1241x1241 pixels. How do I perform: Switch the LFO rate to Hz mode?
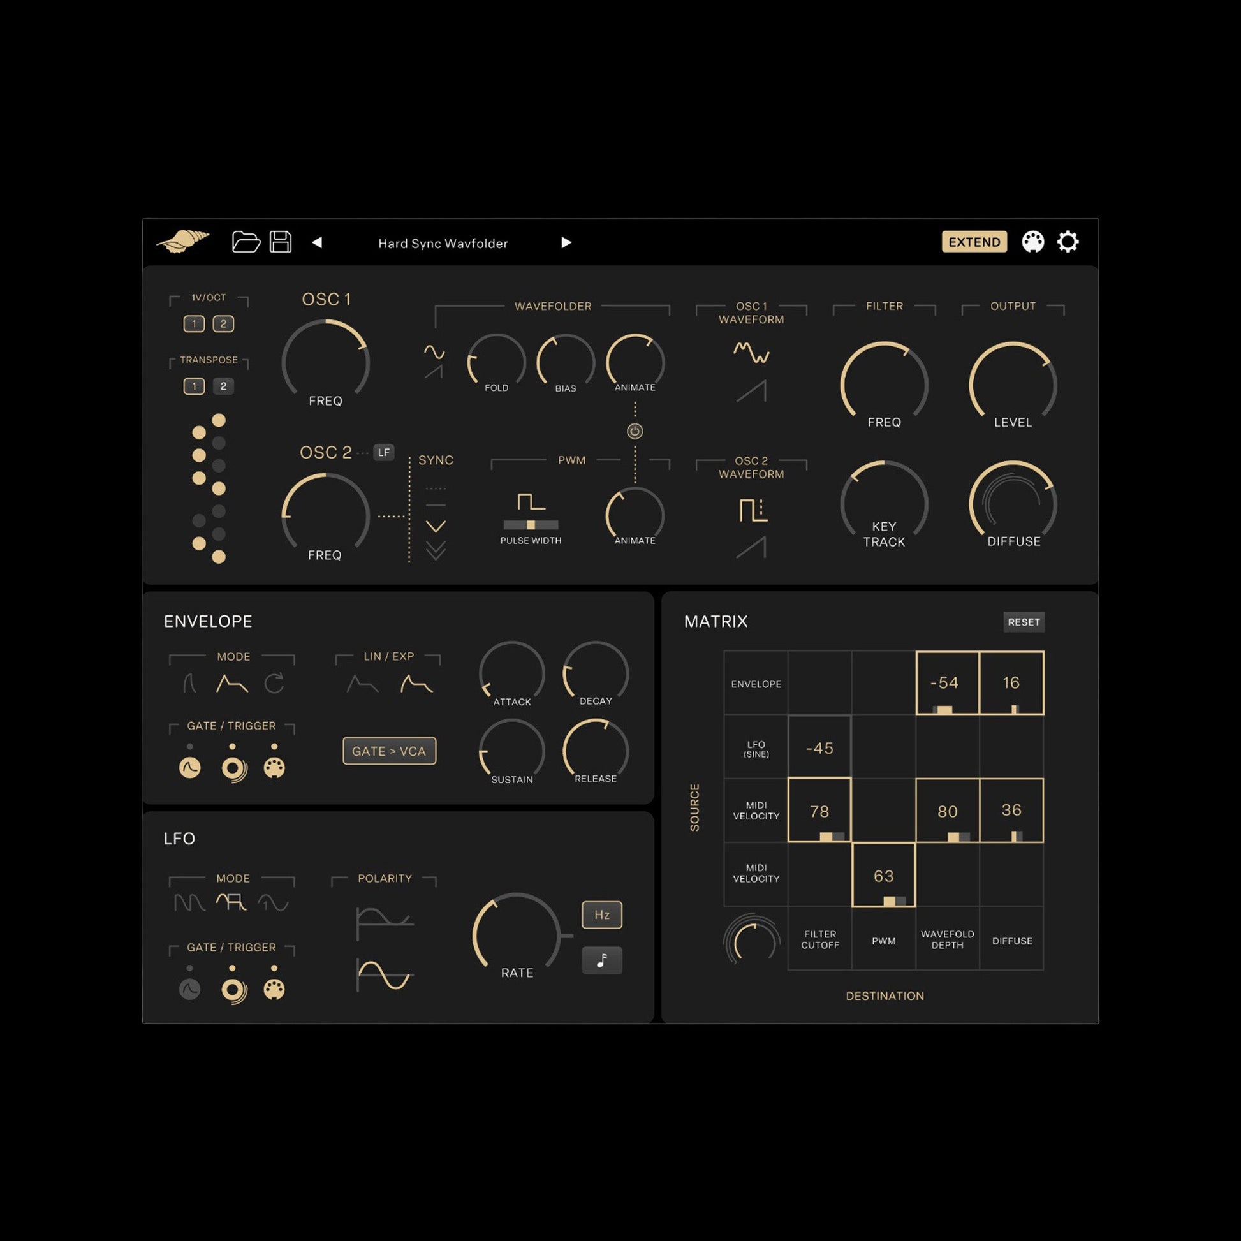[x=601, y=914]
